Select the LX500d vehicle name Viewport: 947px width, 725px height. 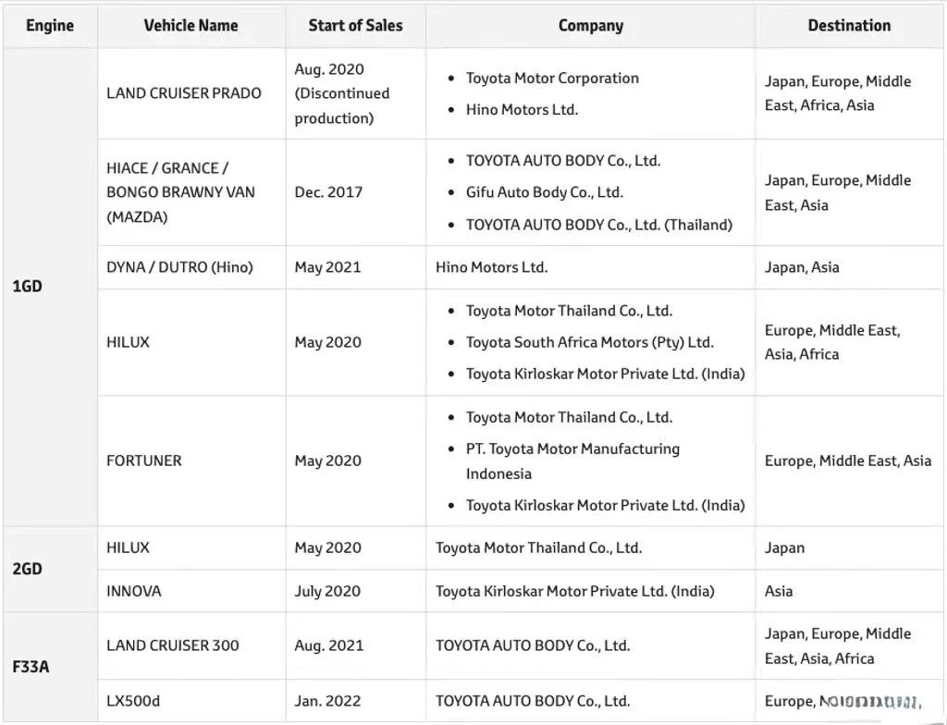(133, 701)
